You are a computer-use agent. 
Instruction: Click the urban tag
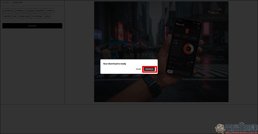[47, 16]
